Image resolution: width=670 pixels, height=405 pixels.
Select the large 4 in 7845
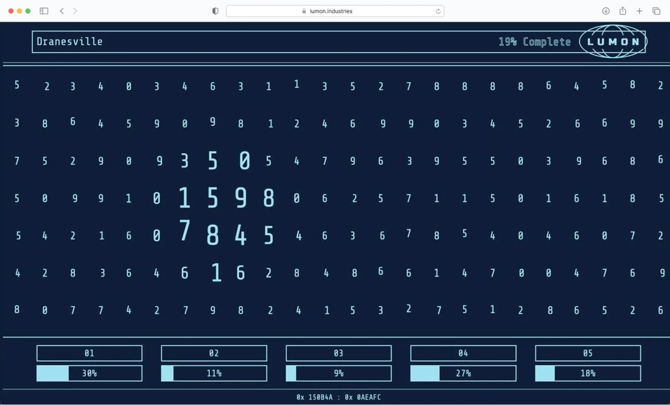click(x=241, y=235)
